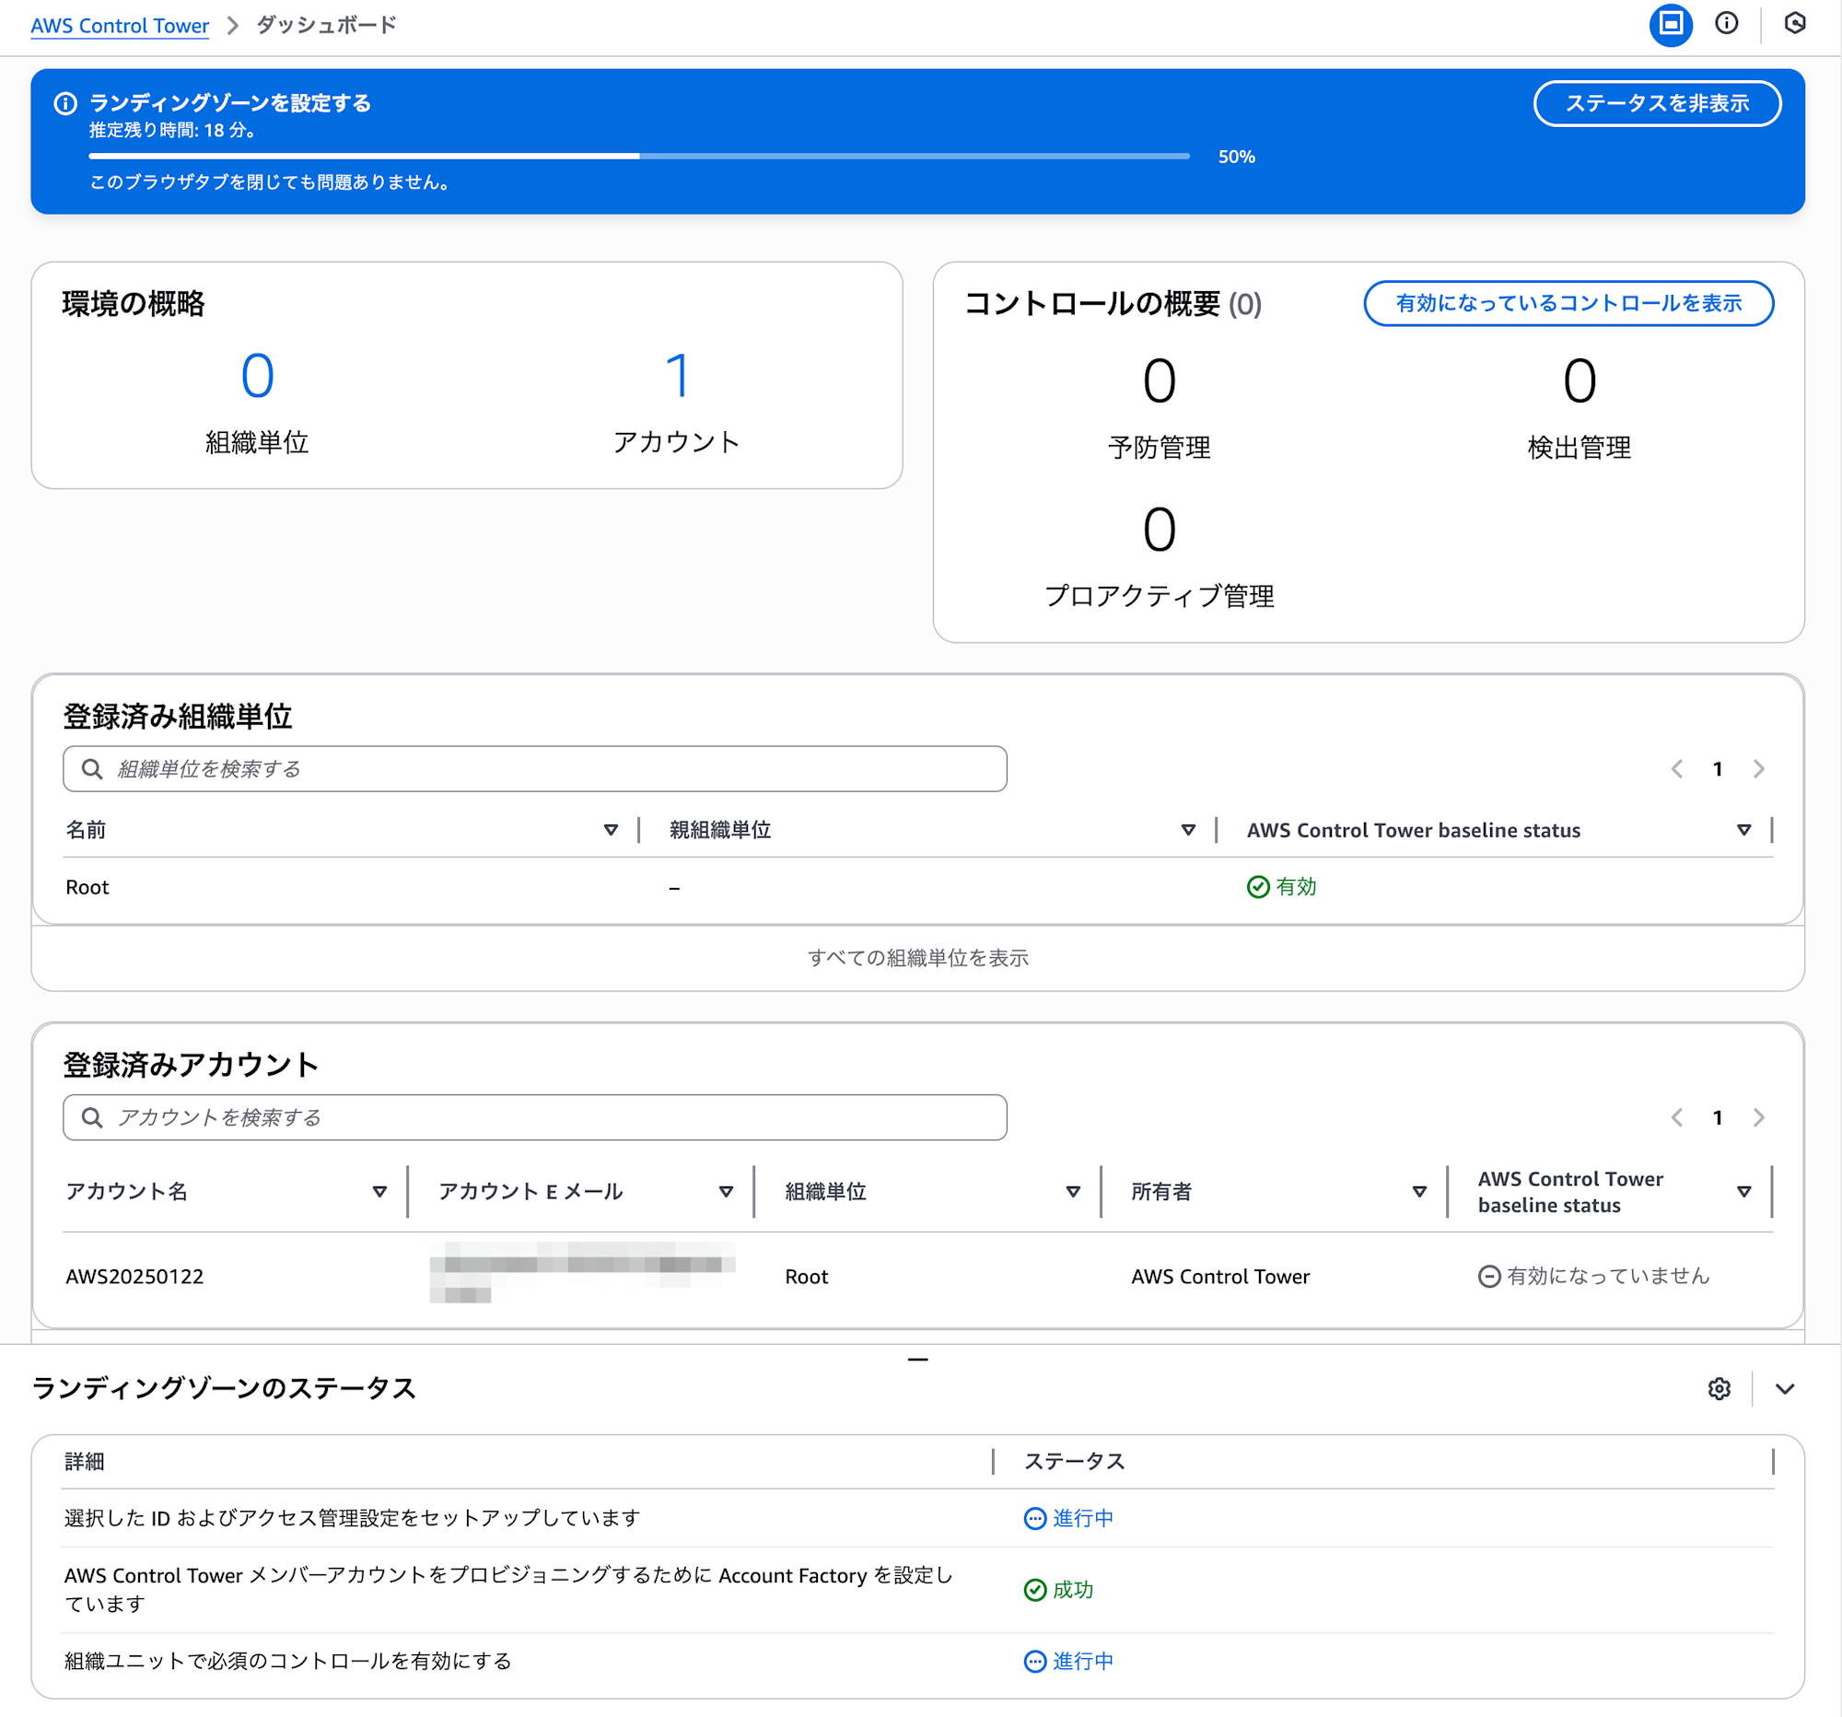The width and height of the screenshot is (1842, 1717).
Task: Click the 50% landing zone progress bar
Action: [639, 157]
